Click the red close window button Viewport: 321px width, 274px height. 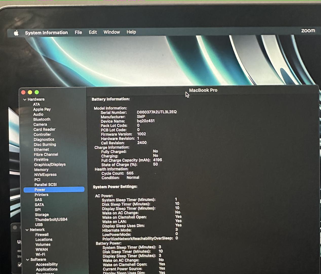pyautogui.click(x=23, y=92)
